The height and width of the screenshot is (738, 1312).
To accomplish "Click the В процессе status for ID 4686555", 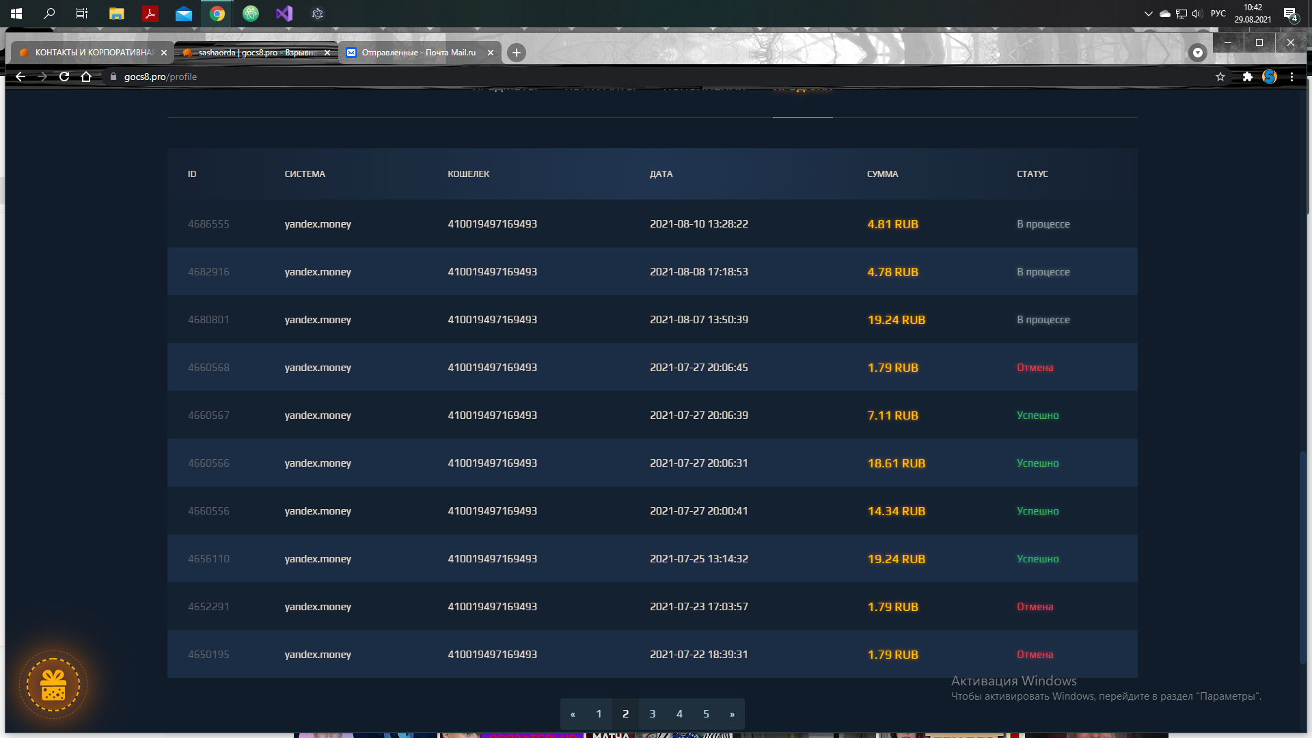I will [x=1043, y=224].
